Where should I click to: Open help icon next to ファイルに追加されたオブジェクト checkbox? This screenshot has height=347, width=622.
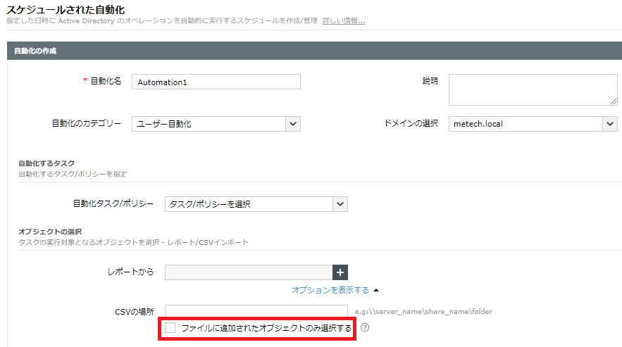coord(365,327)
